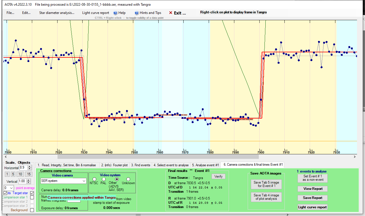The image size is (365, 216).
Task: Click Set Event #1 as a non-event
Action: [313, 178]
